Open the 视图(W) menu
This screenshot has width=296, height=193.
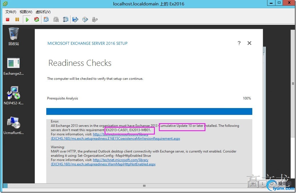(26, 12)
